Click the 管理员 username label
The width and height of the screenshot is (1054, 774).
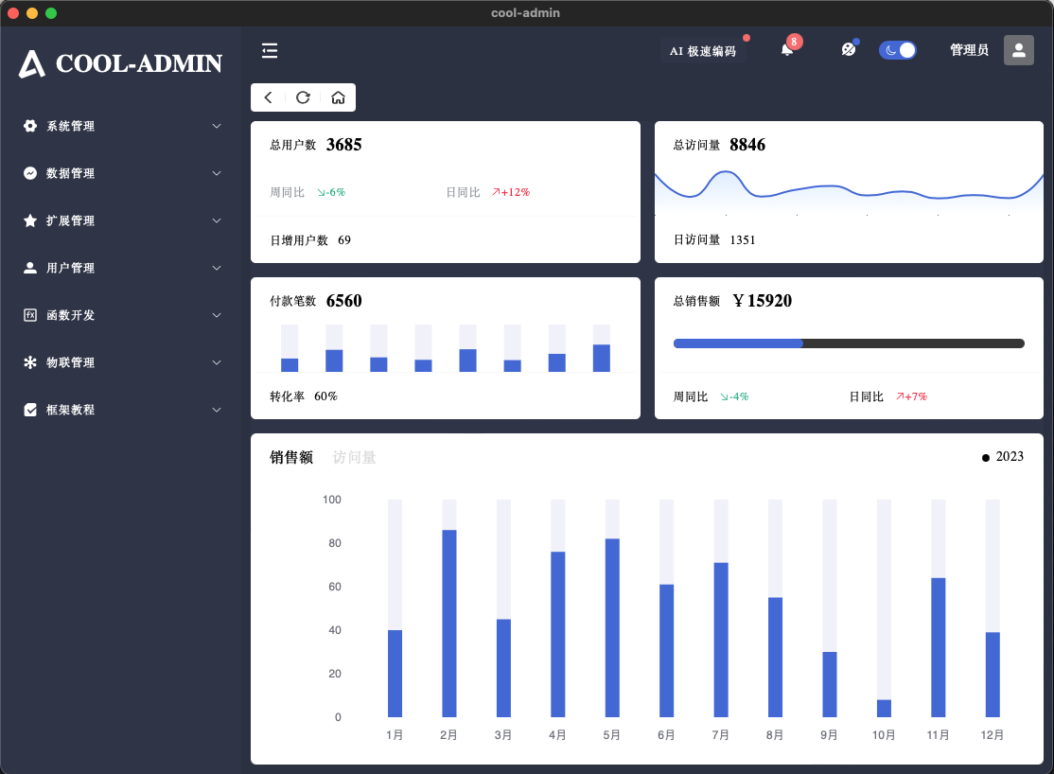coord(969,50)
